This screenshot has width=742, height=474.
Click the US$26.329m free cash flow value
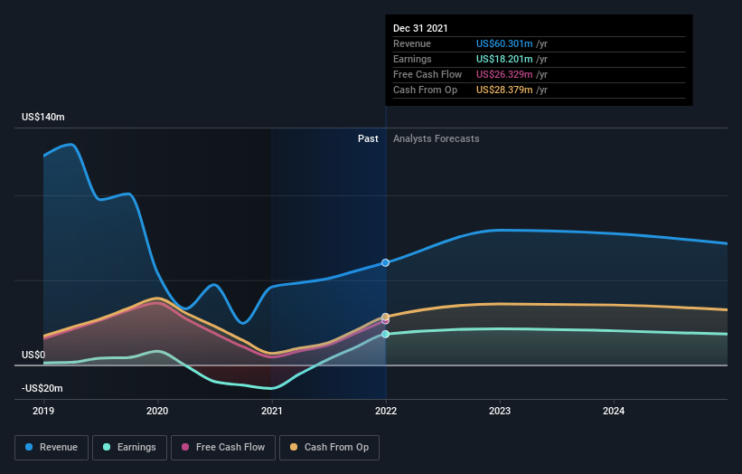tap(504, 75)
